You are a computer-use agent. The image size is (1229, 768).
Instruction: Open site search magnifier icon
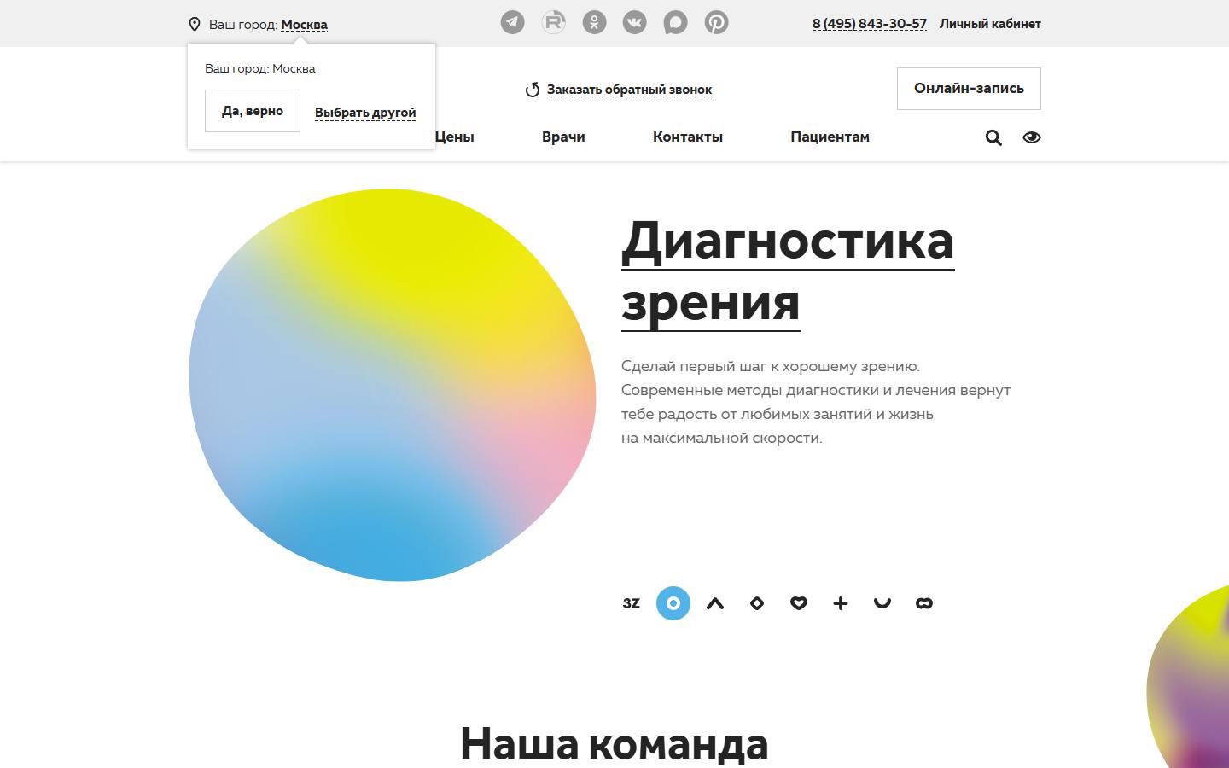click(993, 137)
